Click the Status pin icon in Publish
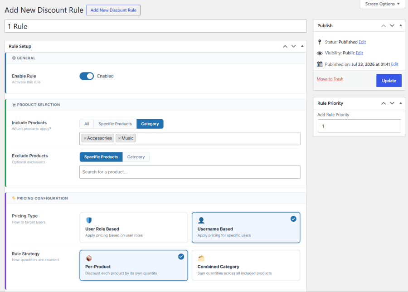 click(320, 42)
